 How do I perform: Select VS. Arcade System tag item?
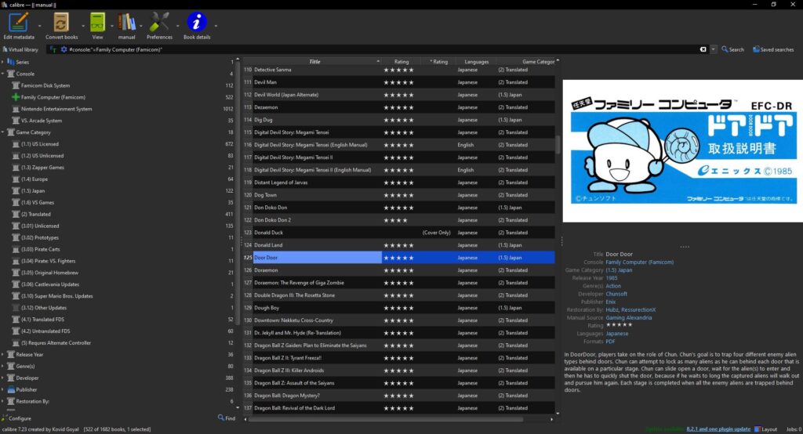coord(41,121)
